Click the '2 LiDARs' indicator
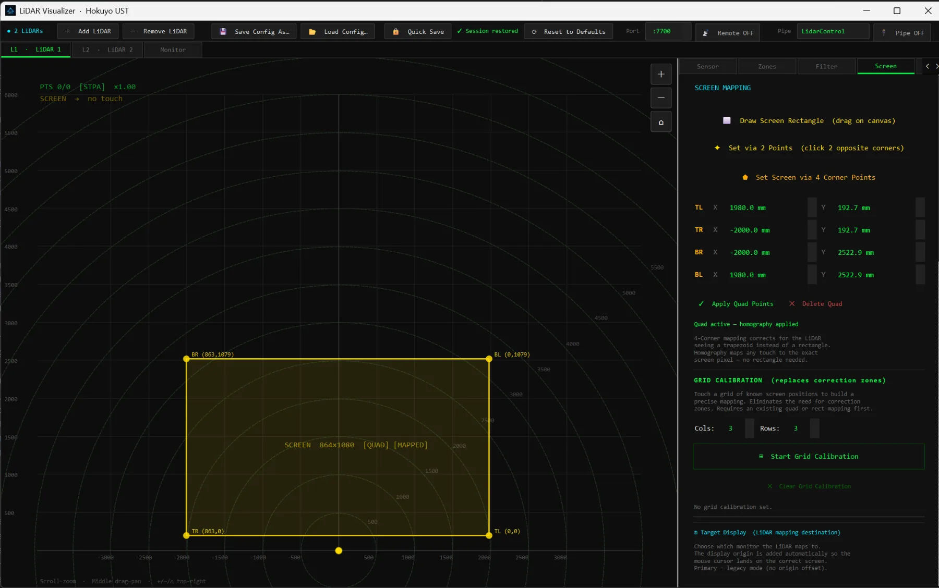This screenshot has height=588, width=939. coord(25,31)
